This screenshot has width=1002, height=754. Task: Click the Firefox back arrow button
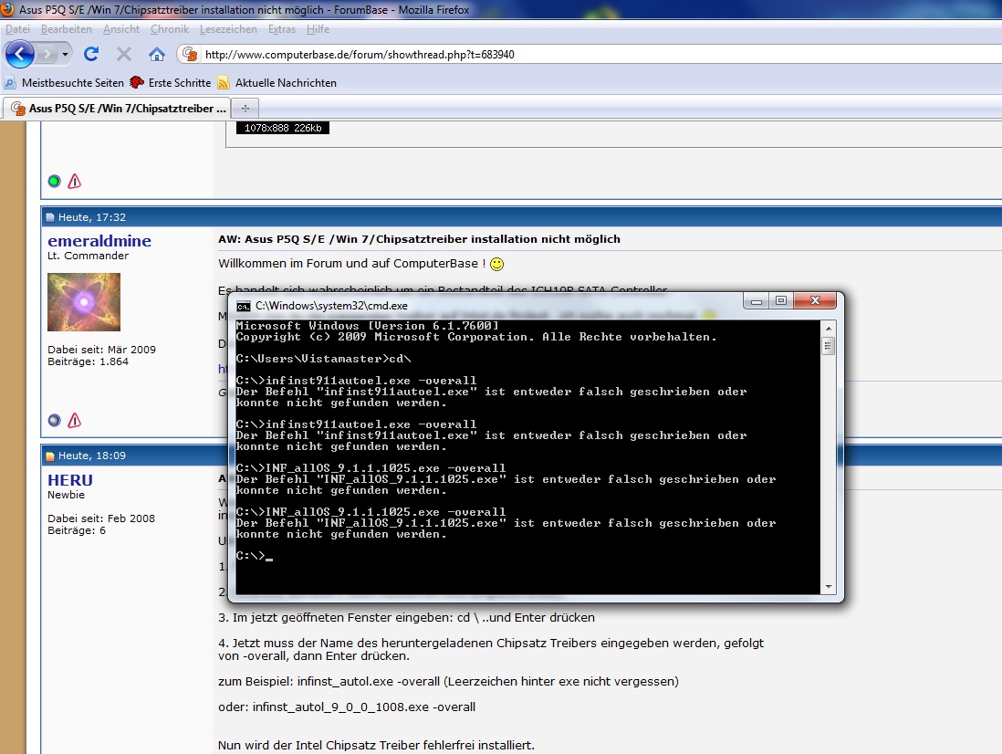[x=20, y=55]
